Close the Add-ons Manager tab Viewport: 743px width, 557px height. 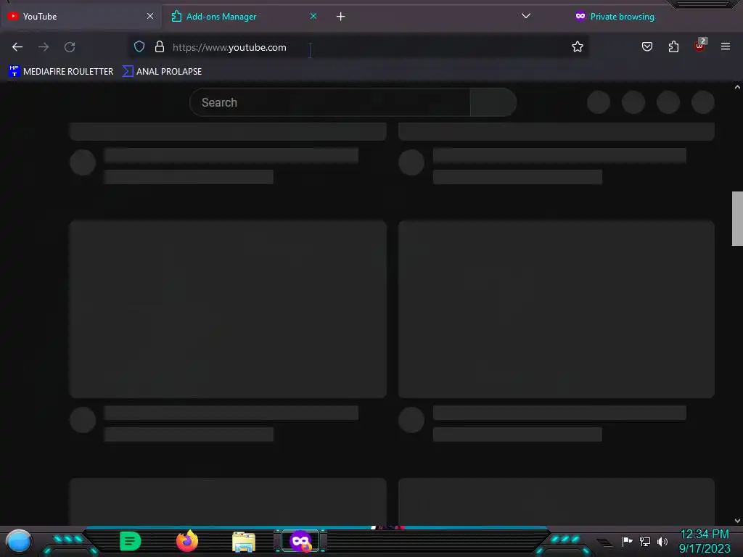click(313, 16)
